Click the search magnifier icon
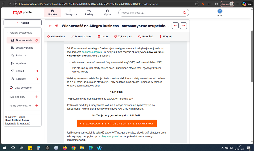This screenshot has height=151, width=254. [x=184, y=13]
